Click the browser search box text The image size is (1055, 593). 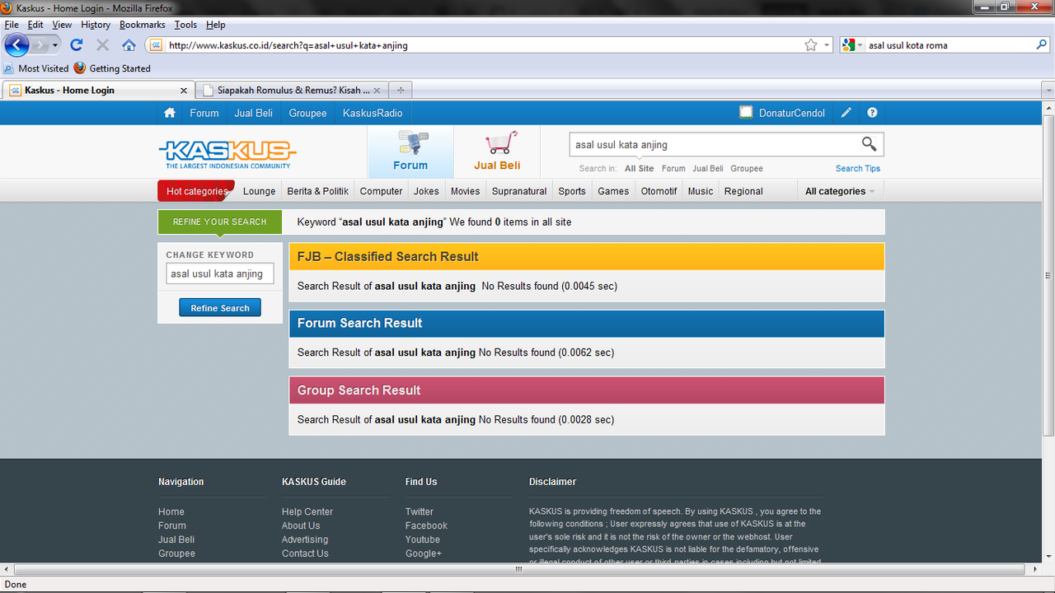(x=907, y=45)
